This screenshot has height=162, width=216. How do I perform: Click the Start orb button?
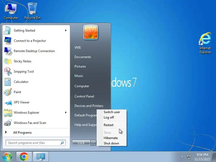[x=7, y=157]
